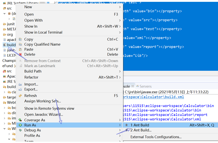The image size is (218, 143).
Task: Click the Debug As bug icon
Action: click(x=20, y=130)
